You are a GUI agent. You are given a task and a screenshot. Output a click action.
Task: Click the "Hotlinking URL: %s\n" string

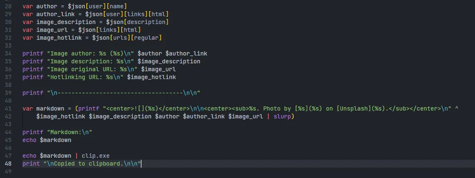coord(86,77)
